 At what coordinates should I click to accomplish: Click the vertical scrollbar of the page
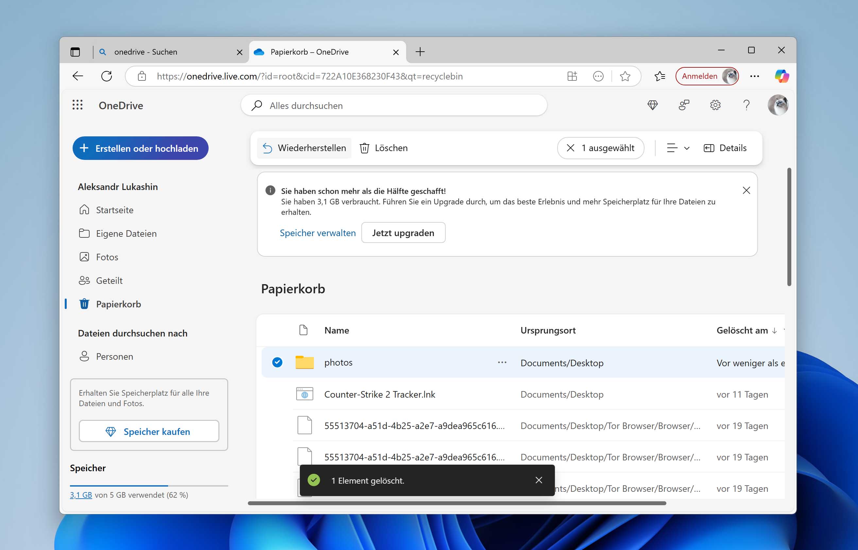[x=789, y=227]
